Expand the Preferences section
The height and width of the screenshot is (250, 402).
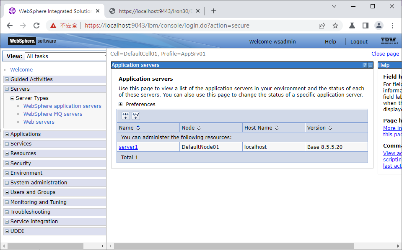120,104
